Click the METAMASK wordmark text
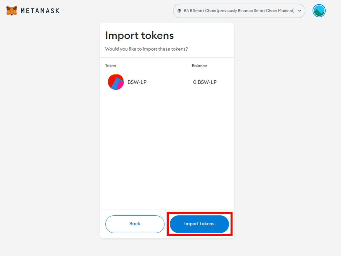 pos(40,11)
